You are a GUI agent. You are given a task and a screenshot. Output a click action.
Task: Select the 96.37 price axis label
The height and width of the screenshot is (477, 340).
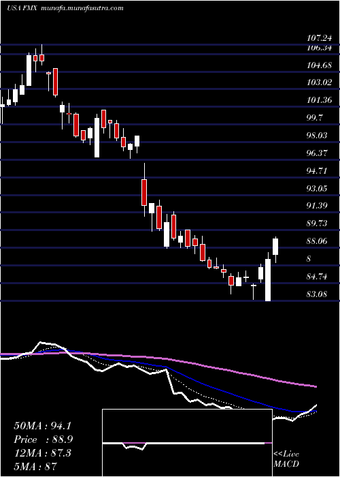[x=318, y=153]
